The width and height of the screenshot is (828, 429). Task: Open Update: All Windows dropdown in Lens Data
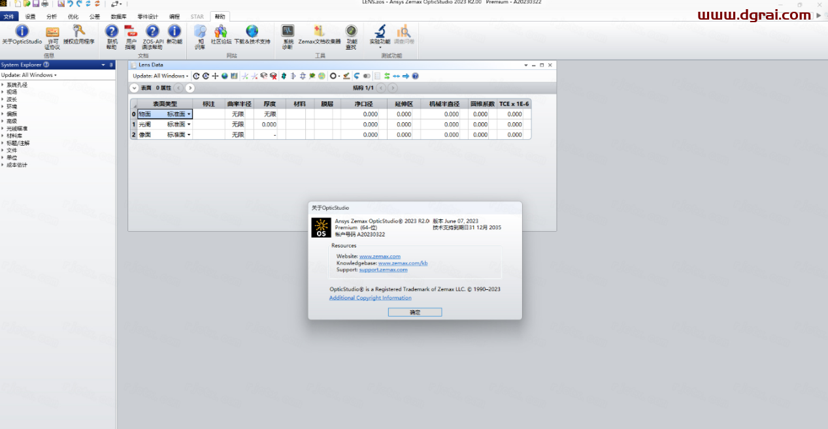click(161, 76)
